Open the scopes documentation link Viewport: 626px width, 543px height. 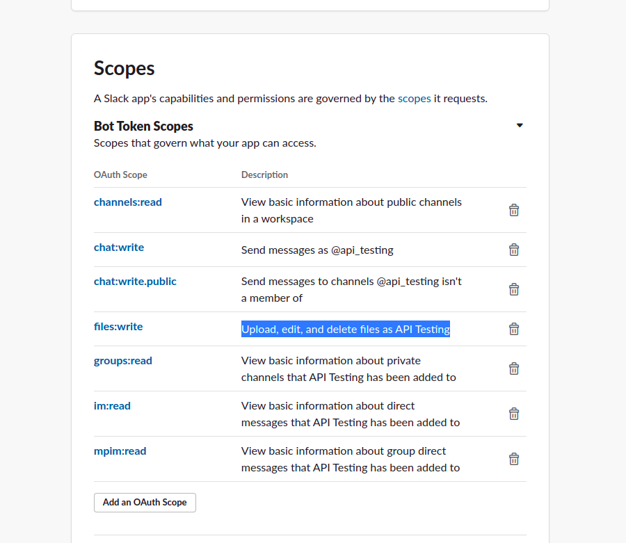point(414,99)
